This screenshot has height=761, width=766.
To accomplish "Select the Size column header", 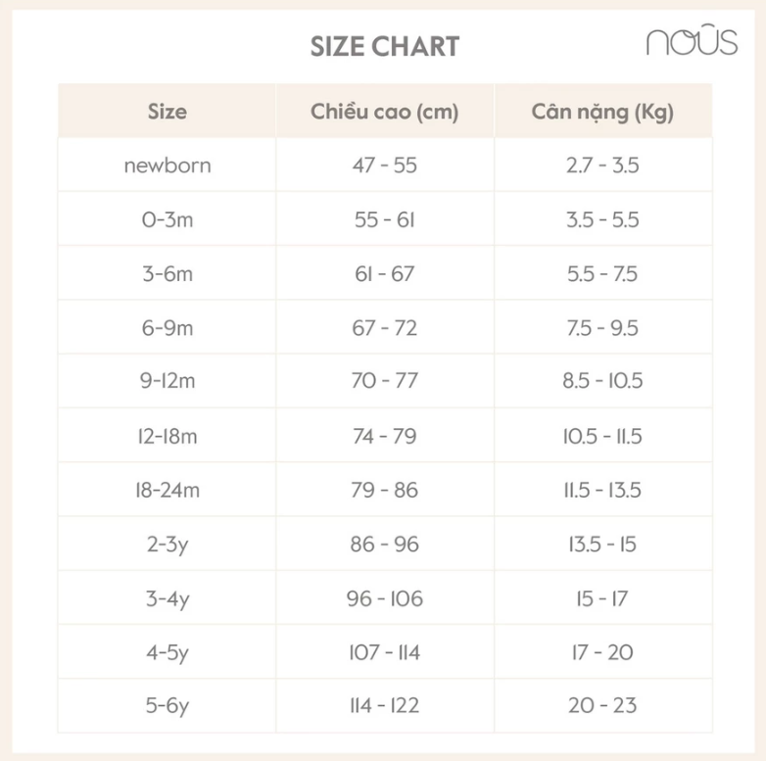I will point(167,112).
